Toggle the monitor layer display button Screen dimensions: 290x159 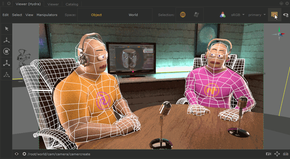tap(274, 15)
